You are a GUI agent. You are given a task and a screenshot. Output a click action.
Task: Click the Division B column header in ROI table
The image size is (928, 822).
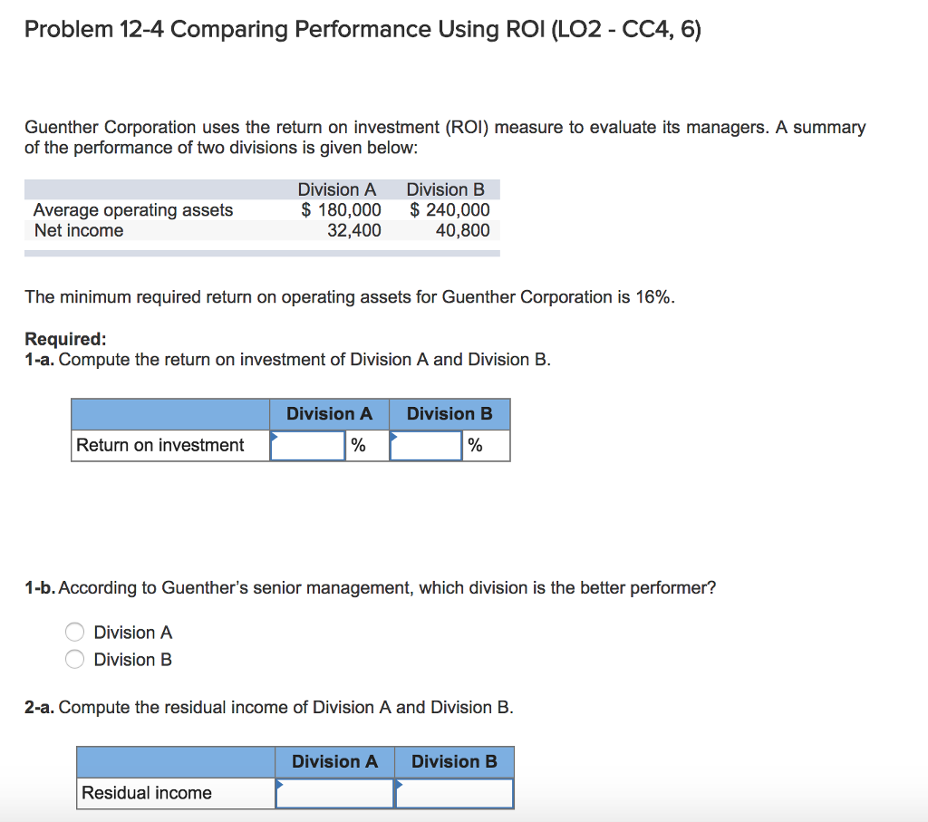[449, 414]
